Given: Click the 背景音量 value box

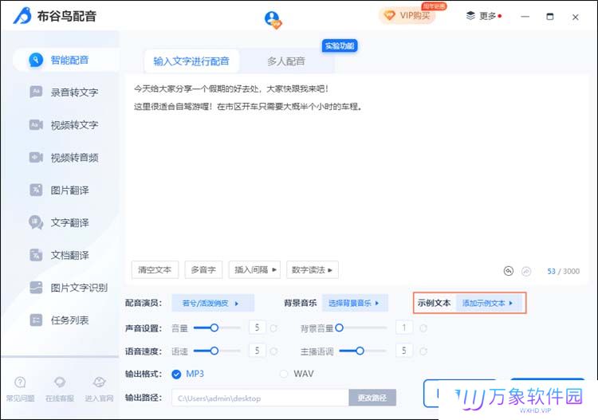Looking at the screenshot, I should [x=404, y=328].
